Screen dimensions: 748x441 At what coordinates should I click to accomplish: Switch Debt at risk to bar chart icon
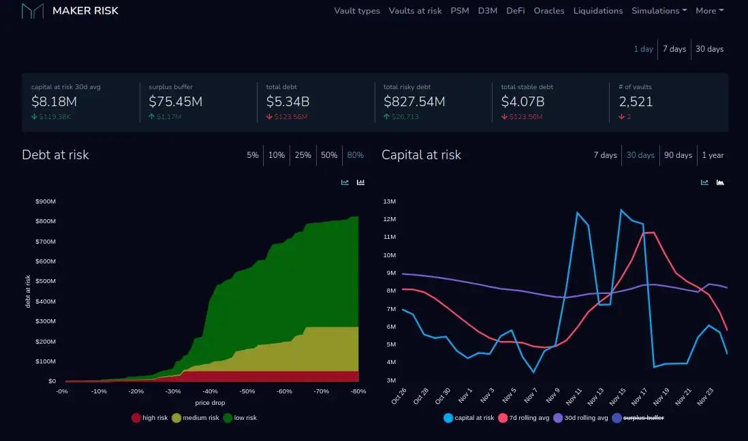360,182
